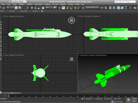Click the Redo arrow in title bar
This screenshot has height=103, width=138.
click(5, 2)
